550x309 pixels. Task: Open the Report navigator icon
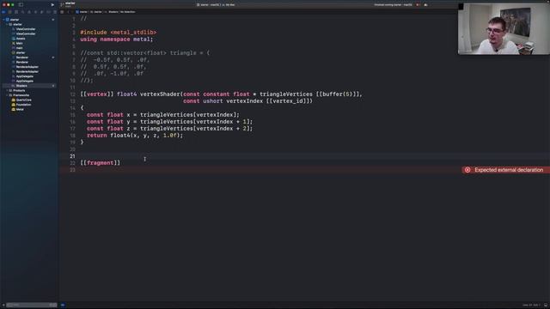(54, 12)
